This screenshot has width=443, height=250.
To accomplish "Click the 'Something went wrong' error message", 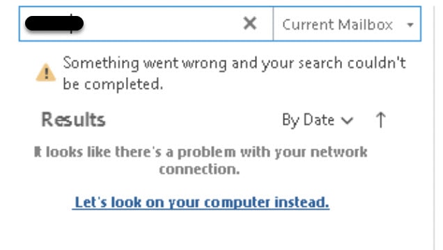I will pyautogui.click(x=234, y=74).
